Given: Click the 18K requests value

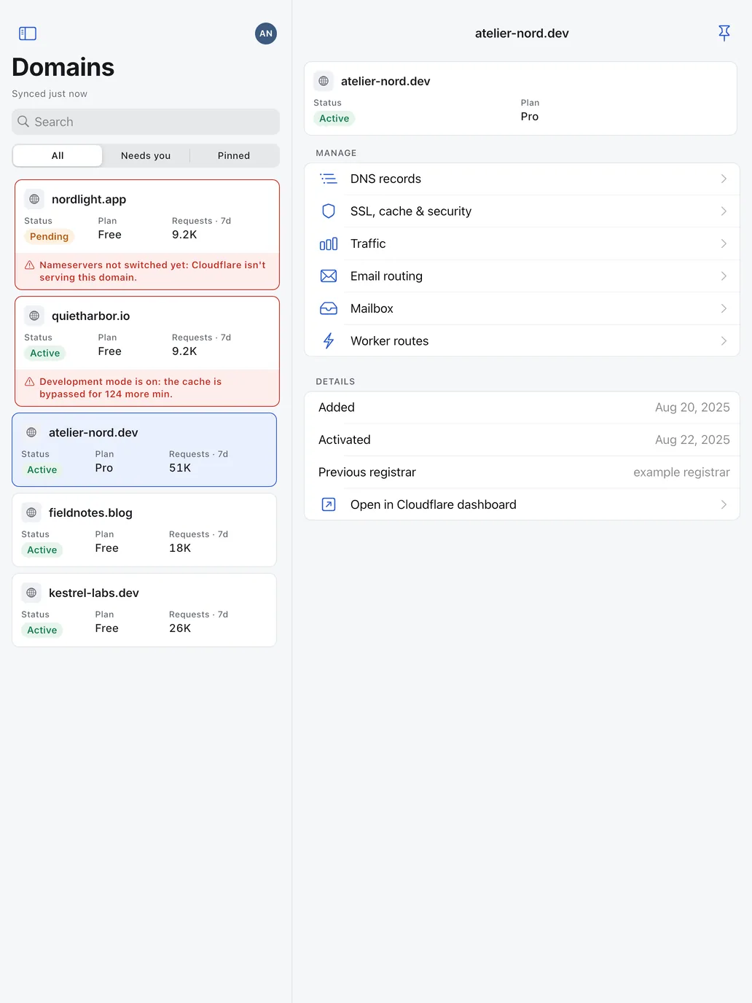Looking at the screenshot, I should click(180, 548).
